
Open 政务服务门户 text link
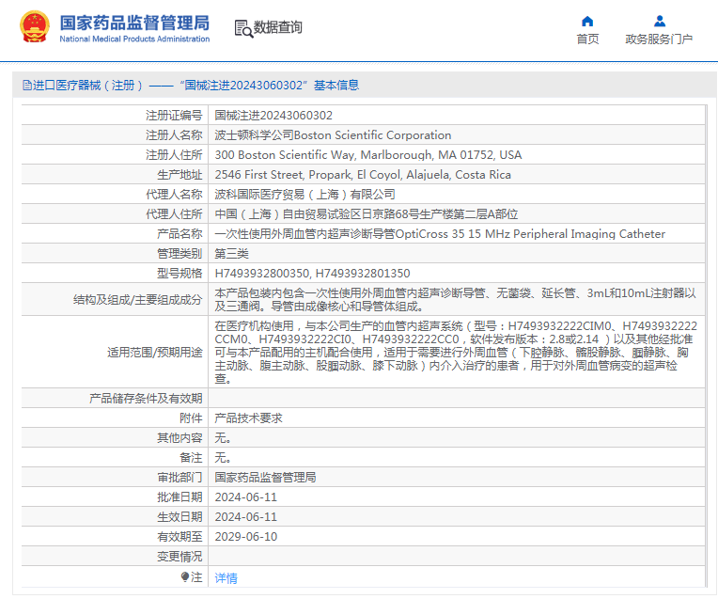coord(659,39)
